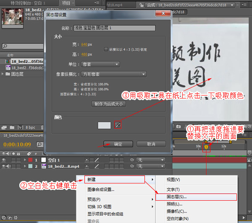Click the yellow current-time indicator on timeline
This screenshot has height=223, width=252.
point(206,147)
